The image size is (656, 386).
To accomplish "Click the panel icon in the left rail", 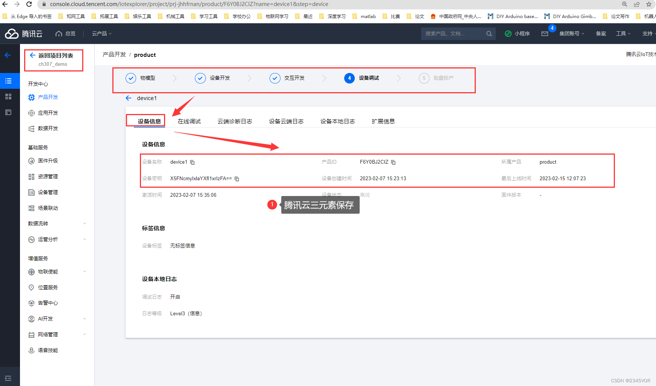I will [8, 112].
